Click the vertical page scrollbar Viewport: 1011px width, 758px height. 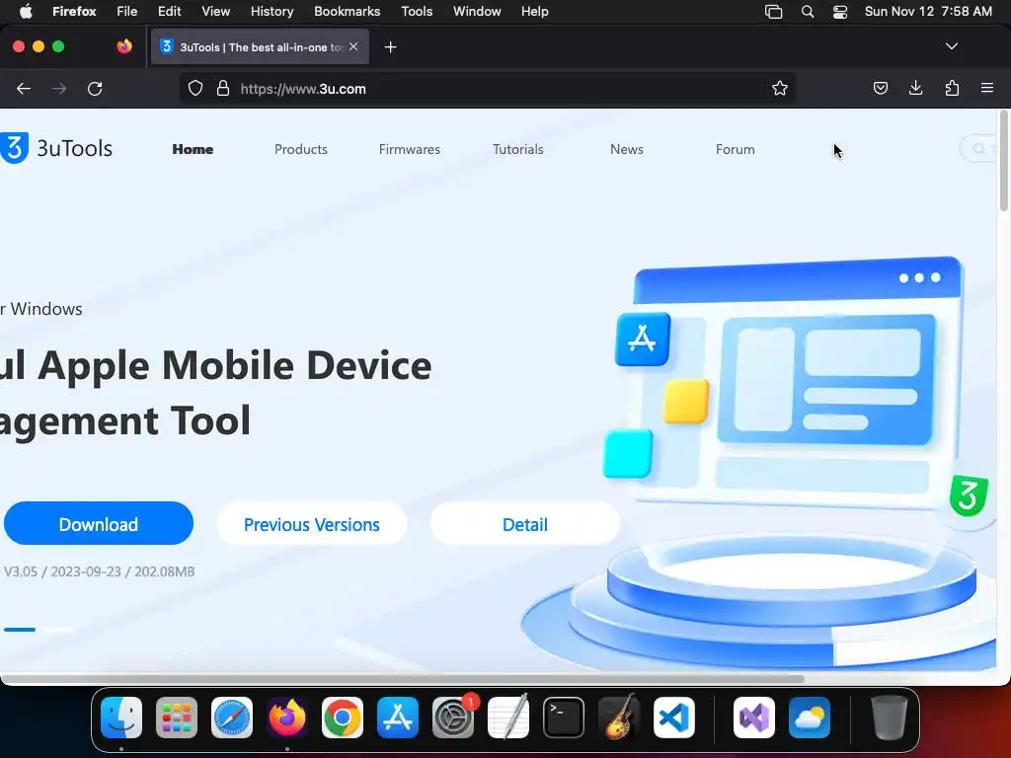tap(1003, 161)
